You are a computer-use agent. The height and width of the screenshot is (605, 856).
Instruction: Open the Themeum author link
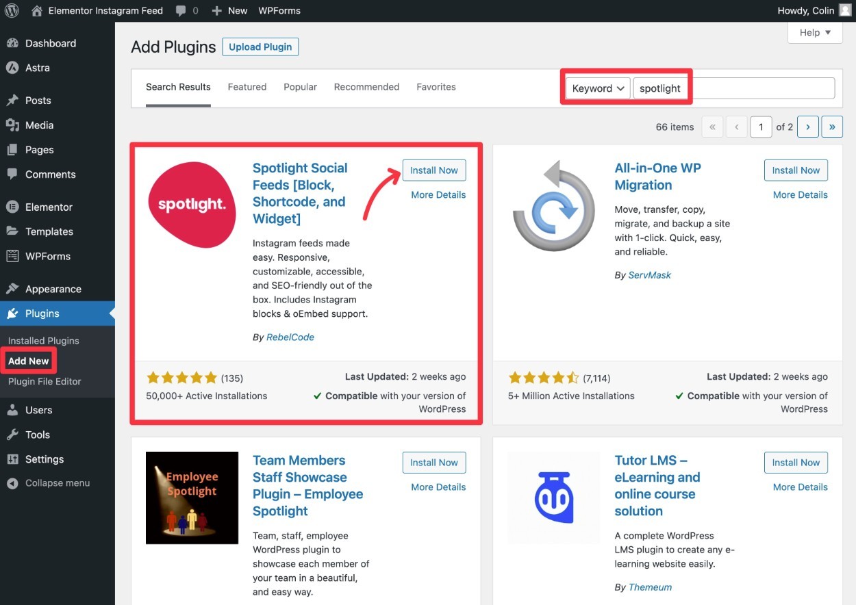pos(650,587)
